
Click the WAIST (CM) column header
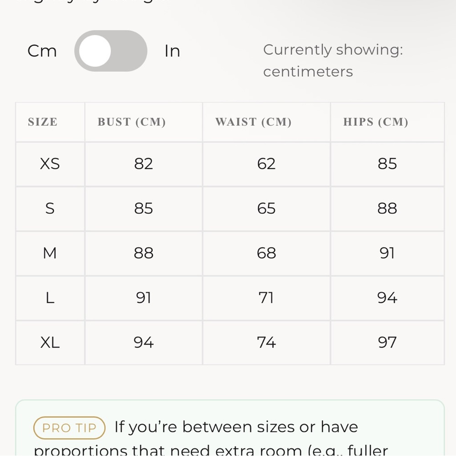click(253, 122)
